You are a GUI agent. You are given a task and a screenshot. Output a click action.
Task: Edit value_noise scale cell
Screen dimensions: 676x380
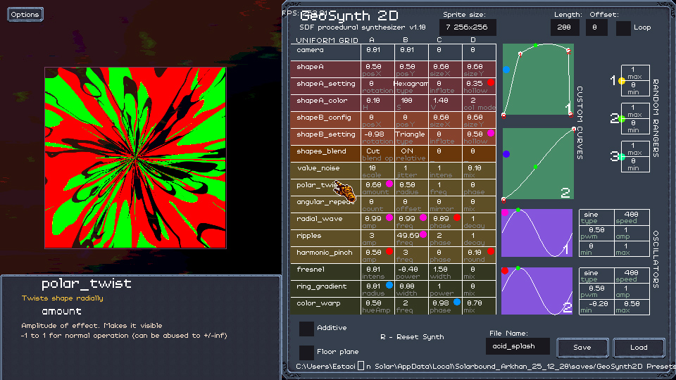[x=377, y=170]
